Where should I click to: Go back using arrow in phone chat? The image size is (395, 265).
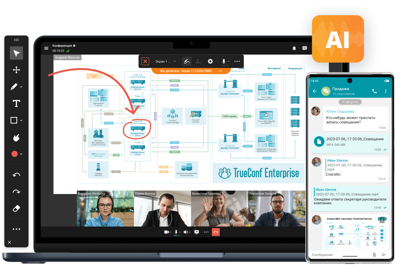(315, 91)
